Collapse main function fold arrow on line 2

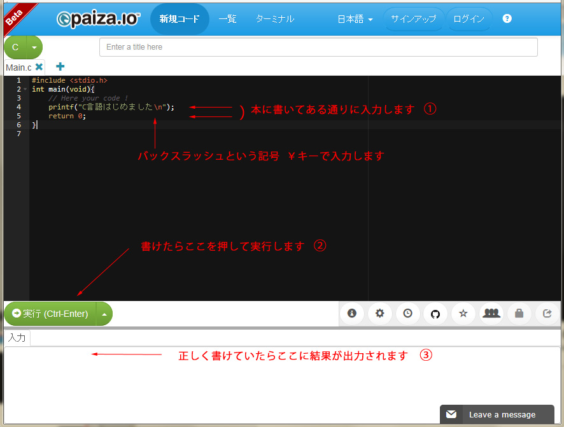point(25,89)
